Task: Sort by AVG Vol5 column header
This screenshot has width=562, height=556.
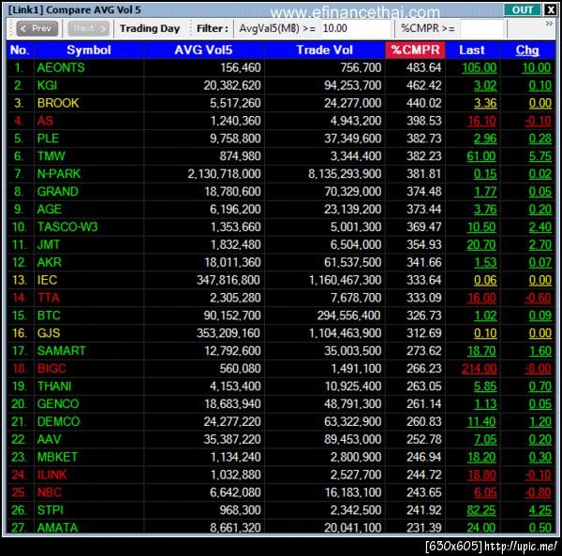Action: tap(203, 50)
